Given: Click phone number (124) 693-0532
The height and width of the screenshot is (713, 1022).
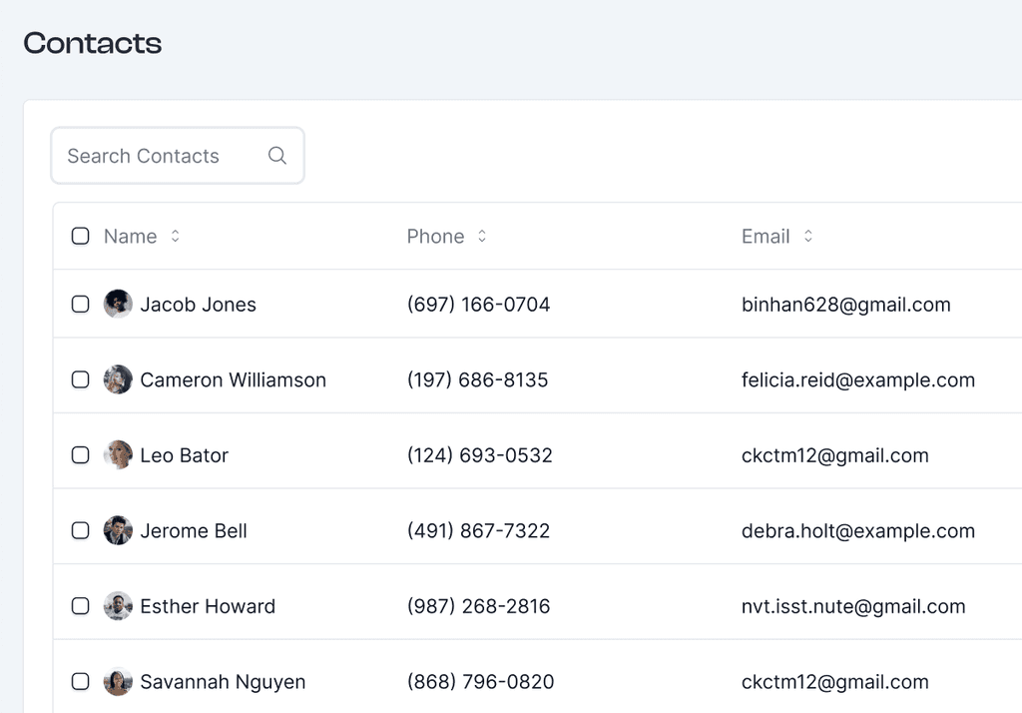Looking at the screenshot, I should click(x=479, y=455).
